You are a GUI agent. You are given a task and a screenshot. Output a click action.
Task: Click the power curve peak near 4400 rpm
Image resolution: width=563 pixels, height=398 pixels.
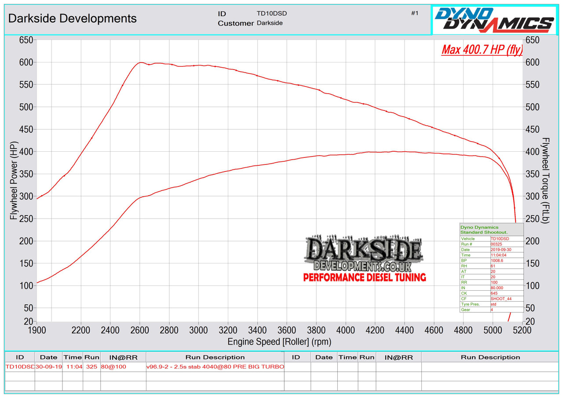pyautogui.click(x=394, y=151)
